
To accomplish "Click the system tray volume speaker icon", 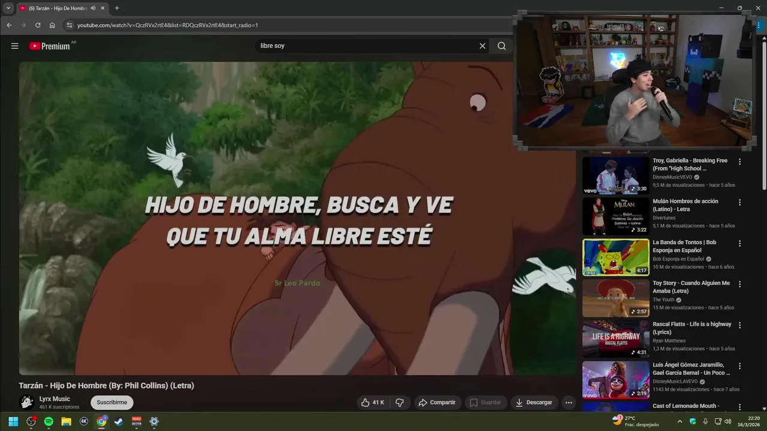I will [x=727, y=421].
